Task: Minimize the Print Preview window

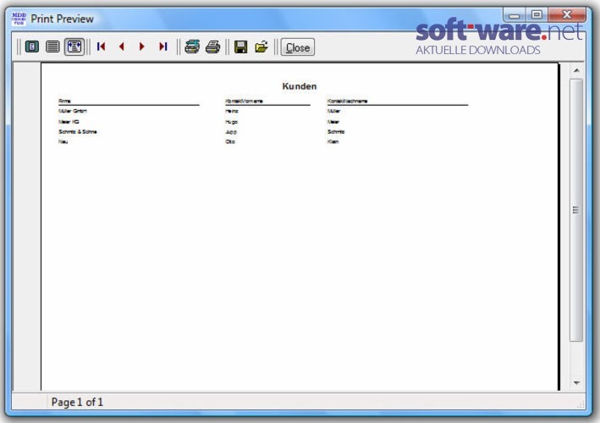Action: point(515,15)
